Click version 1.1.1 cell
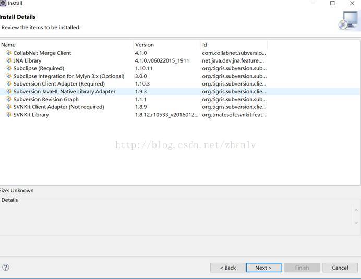The image size is (361, 279). [x=141, y=99]
